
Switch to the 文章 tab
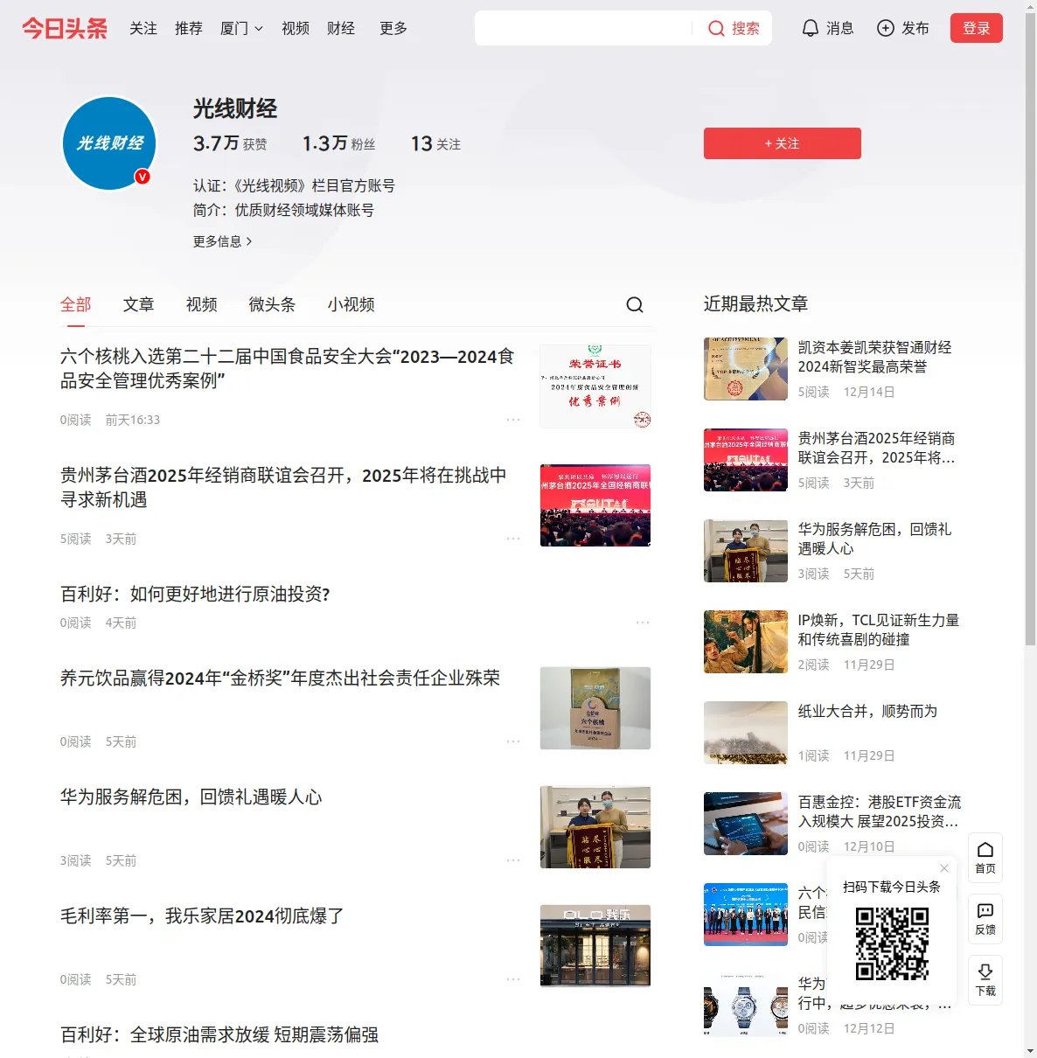point(139,304)
